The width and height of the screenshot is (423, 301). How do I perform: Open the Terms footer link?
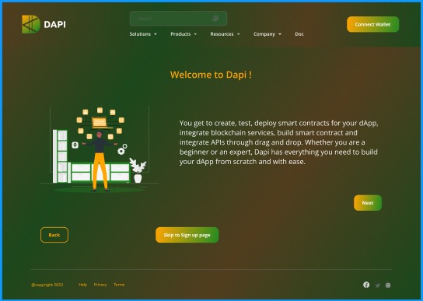click(119, 285)
